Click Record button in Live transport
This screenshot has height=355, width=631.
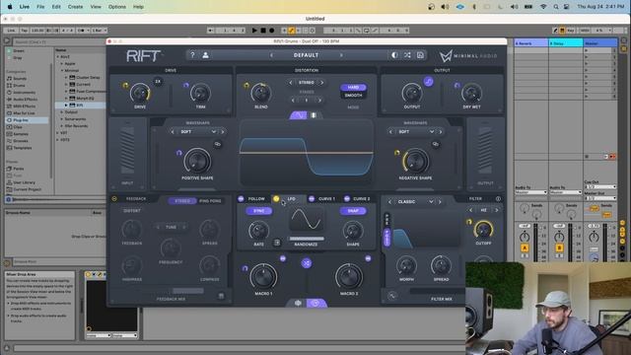pyautogui.click(x=272, y=31)
